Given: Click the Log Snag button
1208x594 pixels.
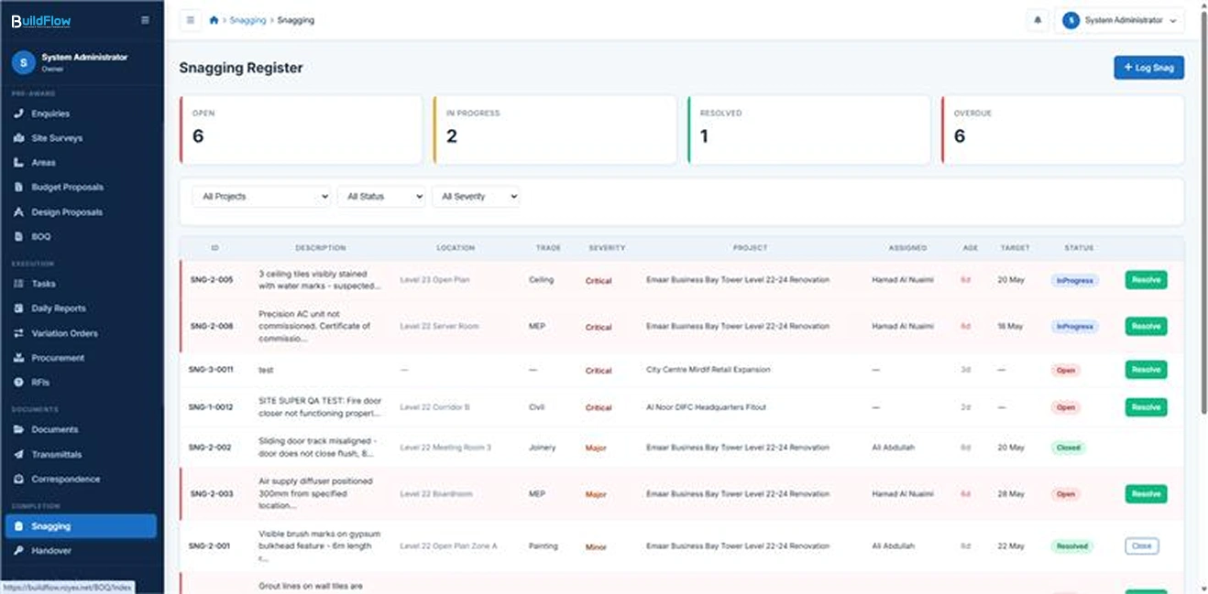Looking at the screenshot, I should pos(1148,68).
